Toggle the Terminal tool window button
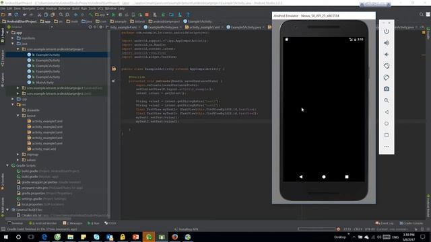Image resolution: width=431 pixels, height=242 pixels. tap(15, 223)
